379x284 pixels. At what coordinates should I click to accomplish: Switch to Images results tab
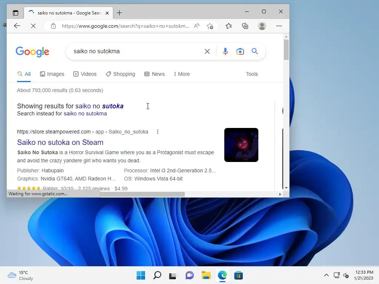coord(52,74)
